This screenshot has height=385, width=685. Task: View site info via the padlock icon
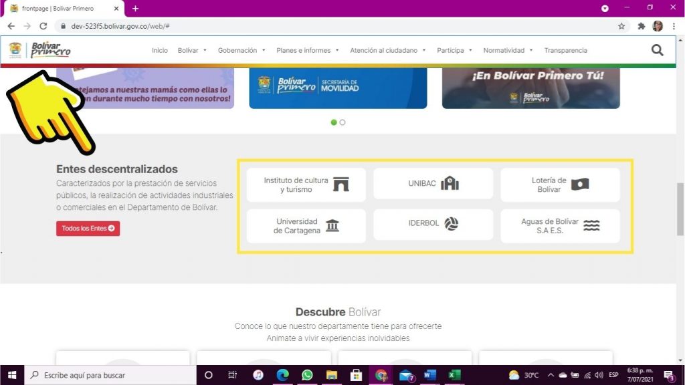[64, 26]
